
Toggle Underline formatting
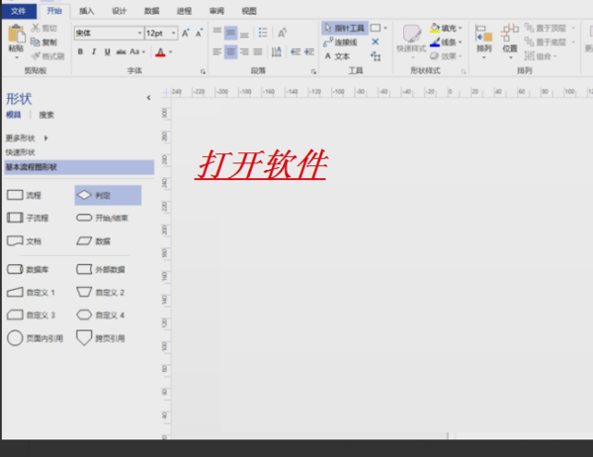[108, 51]
